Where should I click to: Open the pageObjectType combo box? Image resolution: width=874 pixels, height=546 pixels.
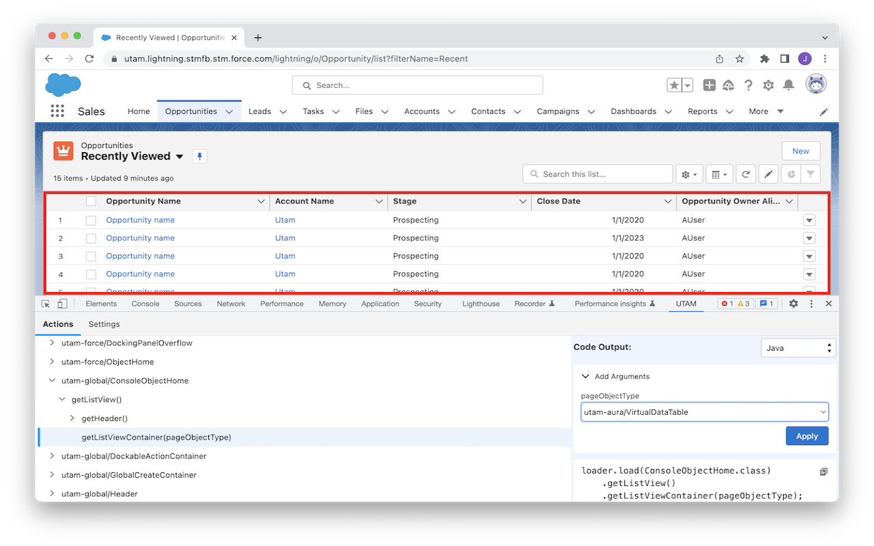[704, 412]
